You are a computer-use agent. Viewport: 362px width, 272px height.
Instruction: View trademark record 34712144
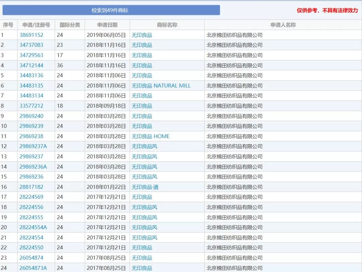click(32, 65)
